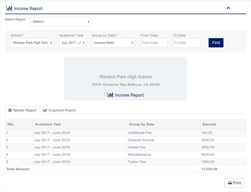
Task: Open the Group by Data dropdown
Action: point(113,43)
